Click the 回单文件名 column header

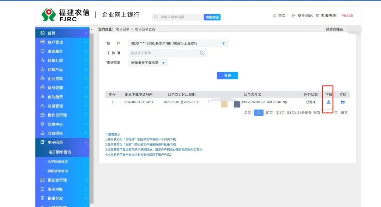[x=253, y=94]
